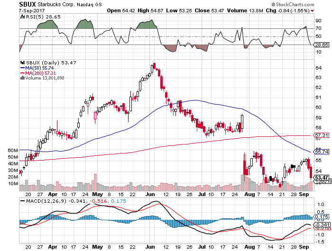Click the -1.5 MACD axis label
The height and width of the screenshot is (251, 332).
click(x=320, y=242)
